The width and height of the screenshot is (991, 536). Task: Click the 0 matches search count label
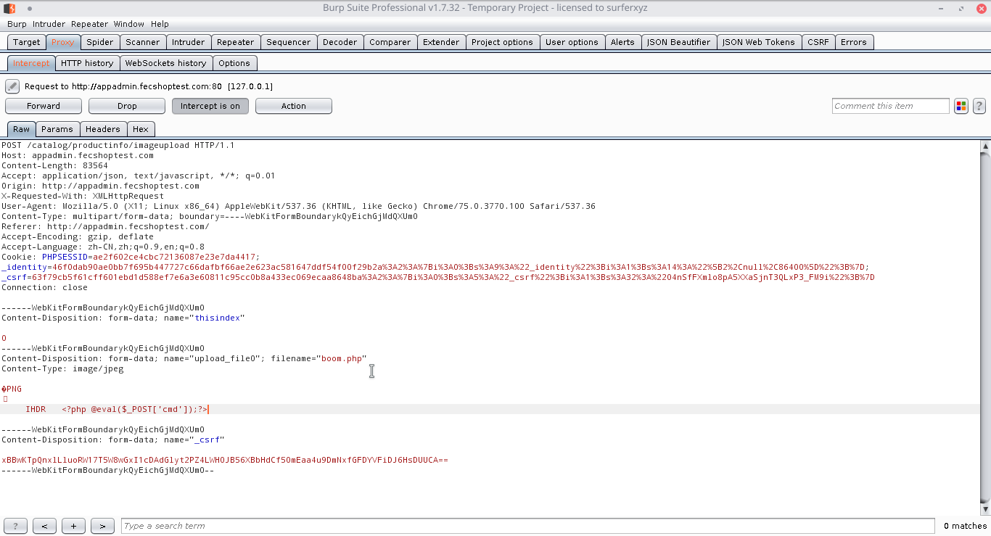pyautogui.click(x=965, y=526)
